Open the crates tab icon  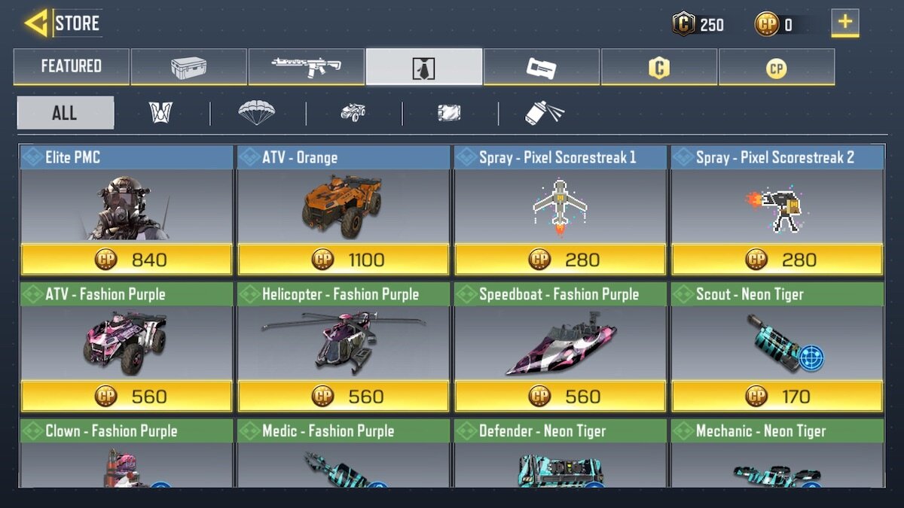tap(188, 67)
